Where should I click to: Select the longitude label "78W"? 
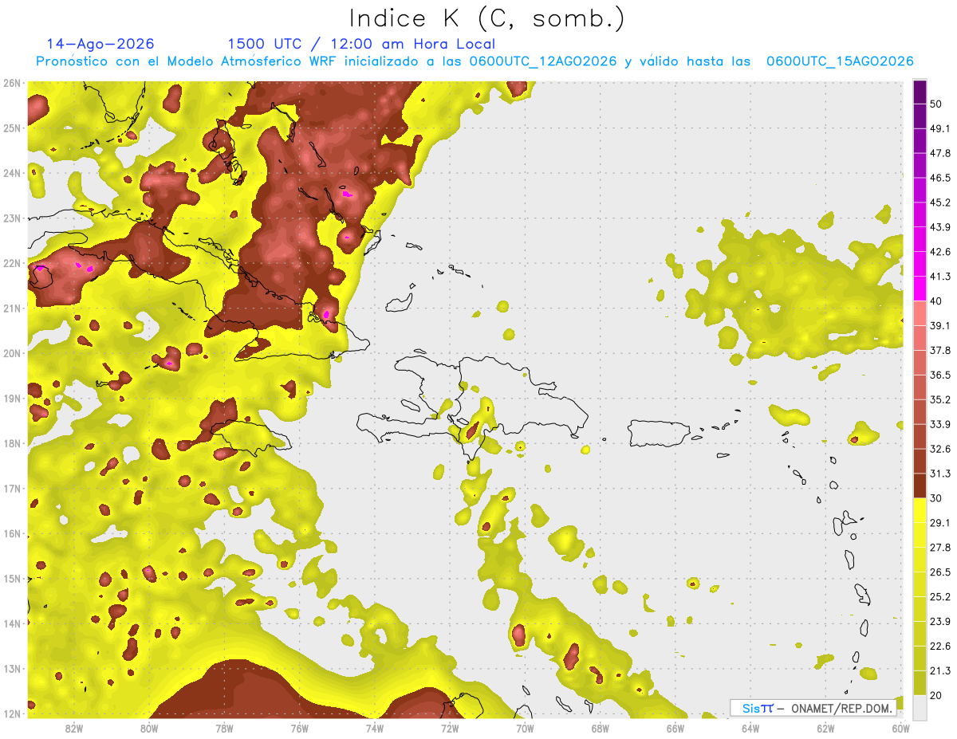[x=224, y=728]
